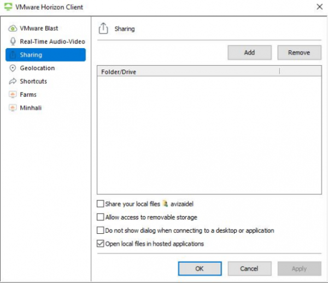Click the Cancel button

pos(250,269)
